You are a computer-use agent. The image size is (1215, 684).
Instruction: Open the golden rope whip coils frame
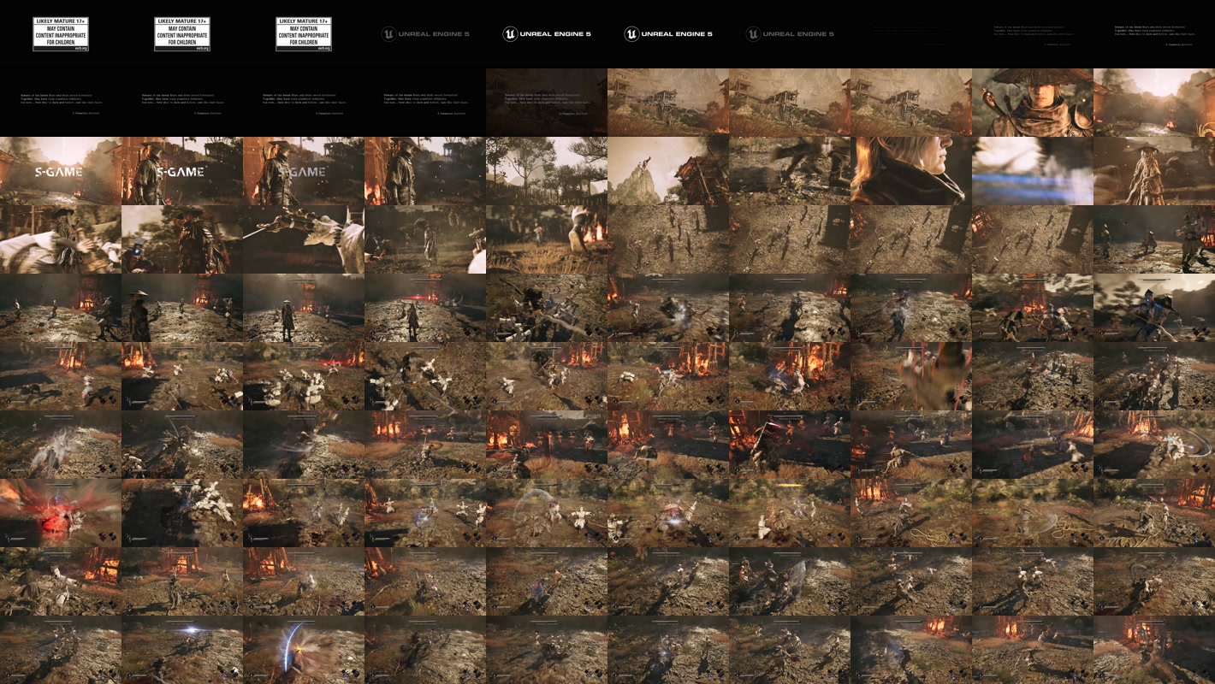pos(1033,513)
